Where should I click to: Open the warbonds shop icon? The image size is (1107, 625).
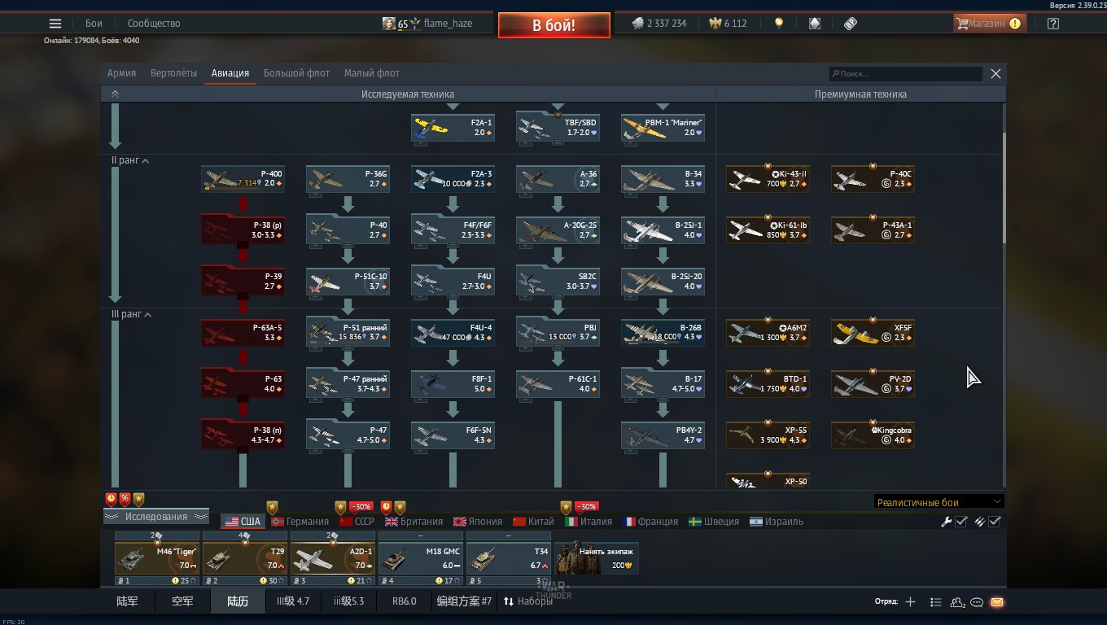(x=815, y=24)
